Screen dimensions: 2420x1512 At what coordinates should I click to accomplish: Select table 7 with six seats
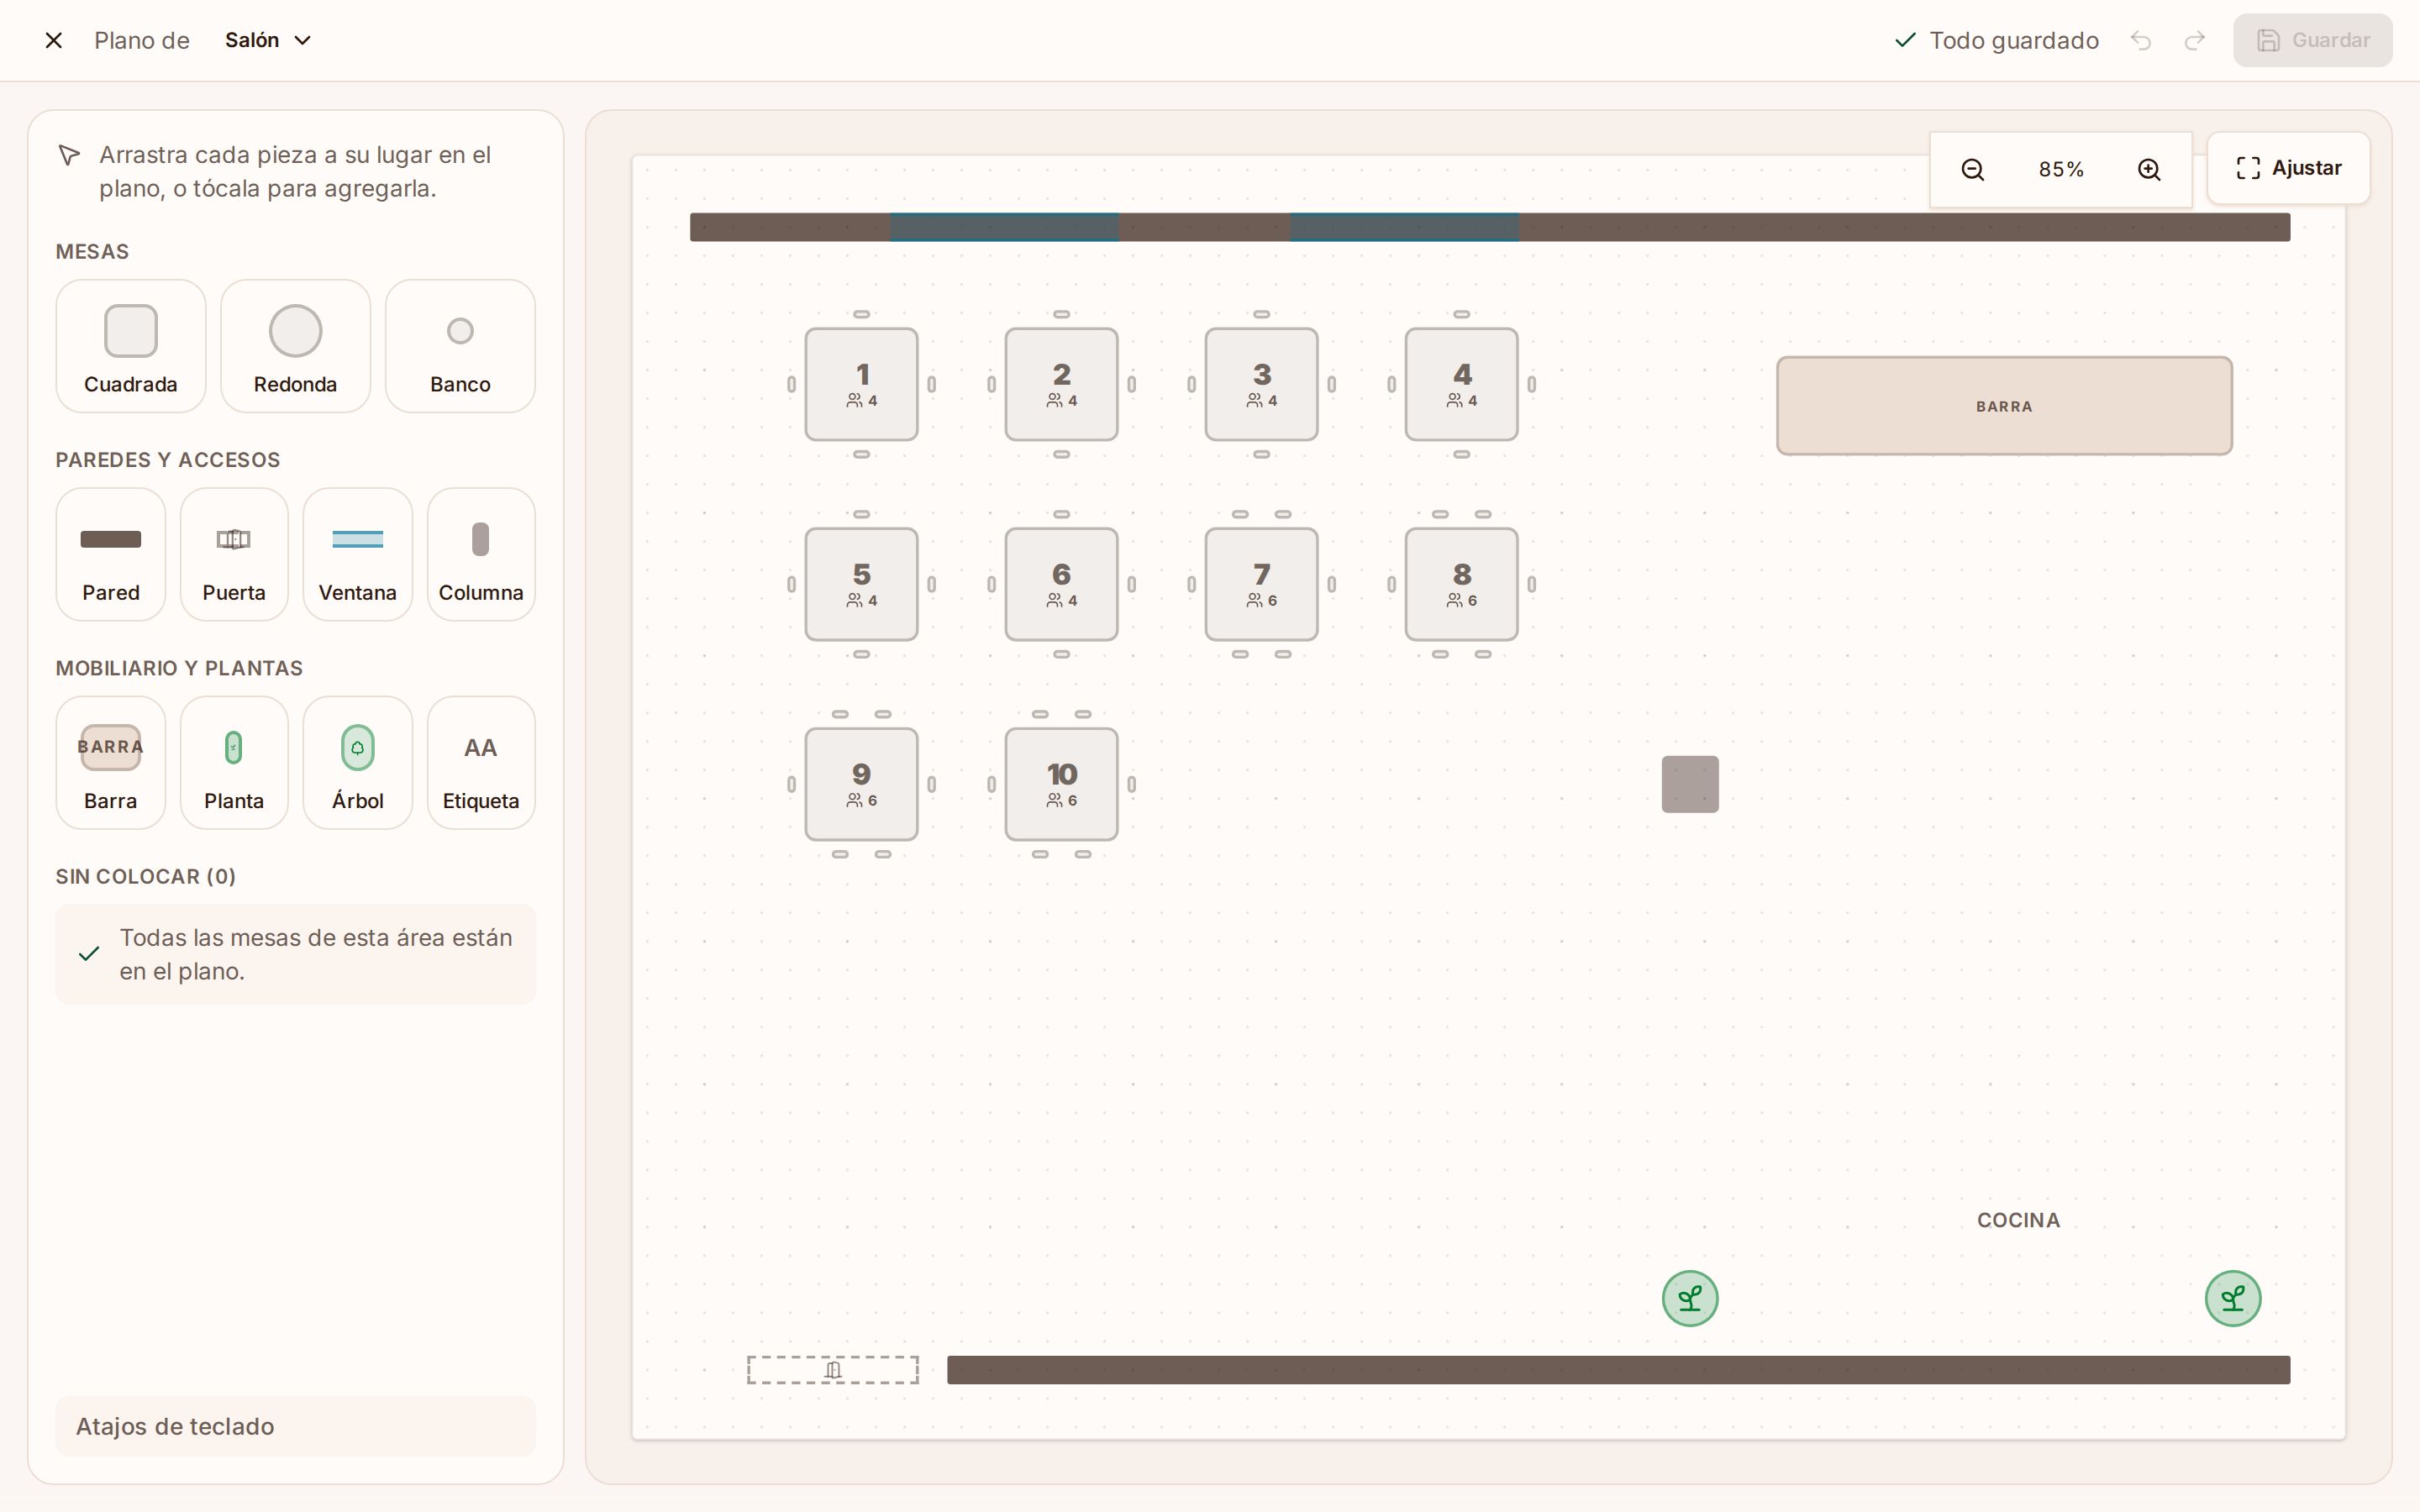[1262, 584]
